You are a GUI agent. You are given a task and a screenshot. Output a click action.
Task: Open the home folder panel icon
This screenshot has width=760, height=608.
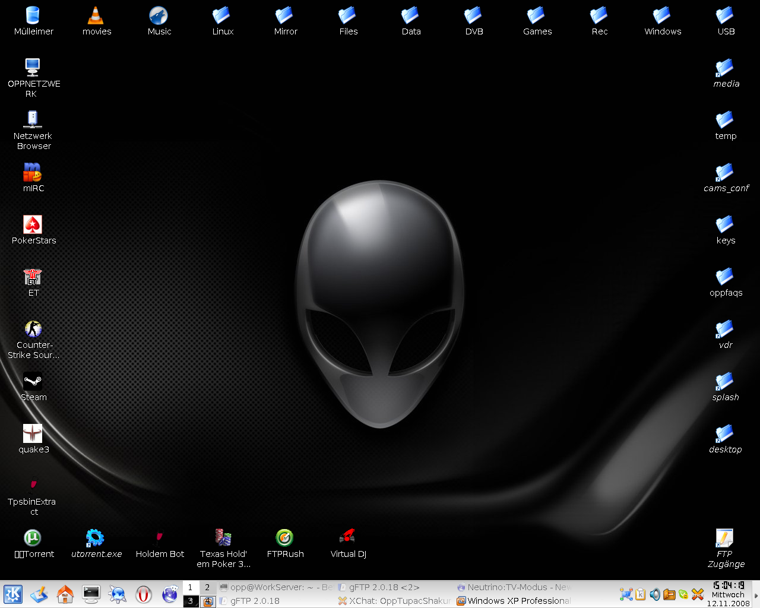[x=65, y=594]
